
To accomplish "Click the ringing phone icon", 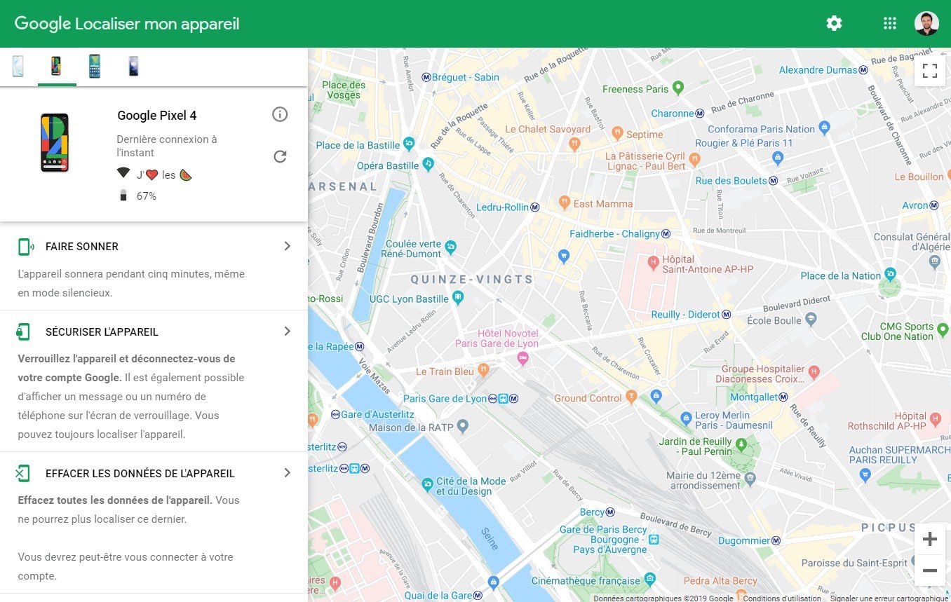I will (25, 247).
